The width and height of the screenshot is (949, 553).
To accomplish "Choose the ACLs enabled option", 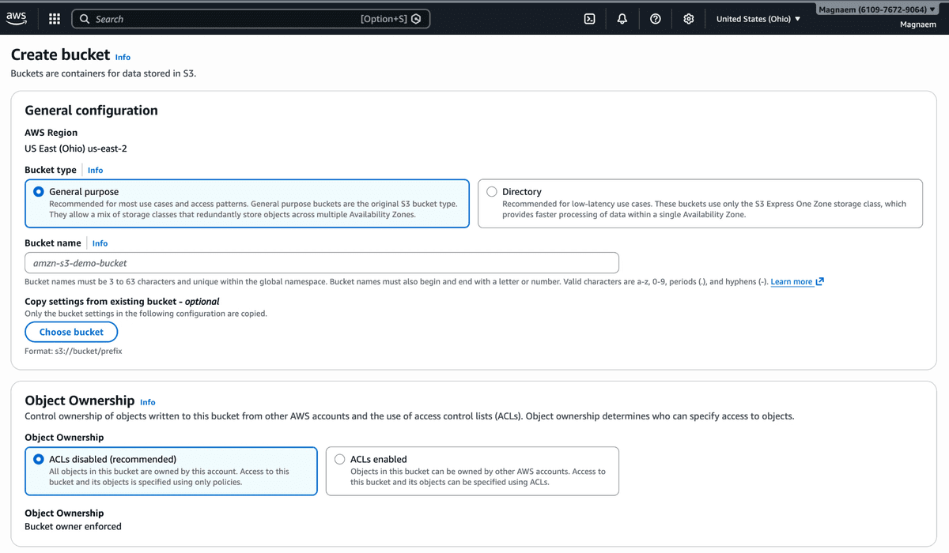I will point(340,459).
